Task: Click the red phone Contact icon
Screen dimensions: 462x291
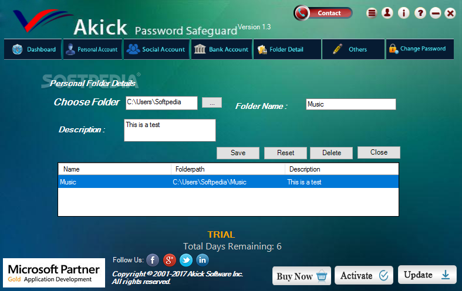Action: click(301, 13)
